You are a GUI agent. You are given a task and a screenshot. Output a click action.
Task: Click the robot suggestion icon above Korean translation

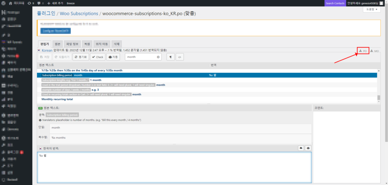(x=308, y=148)
